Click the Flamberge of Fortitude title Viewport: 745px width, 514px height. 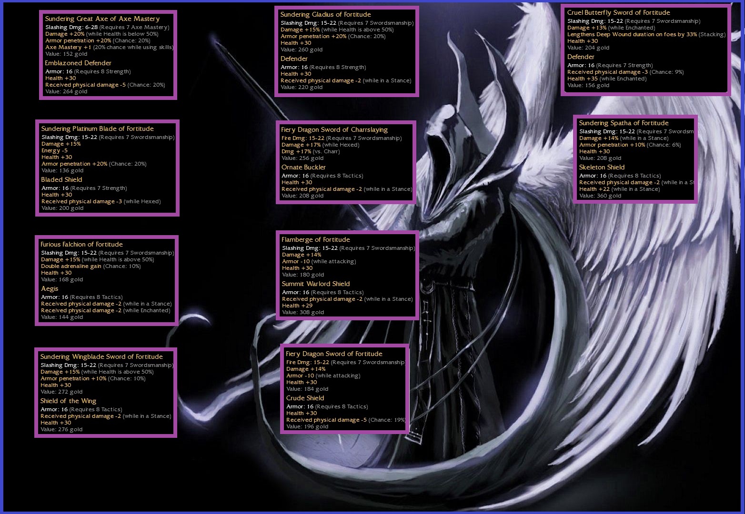pos(315,240)
